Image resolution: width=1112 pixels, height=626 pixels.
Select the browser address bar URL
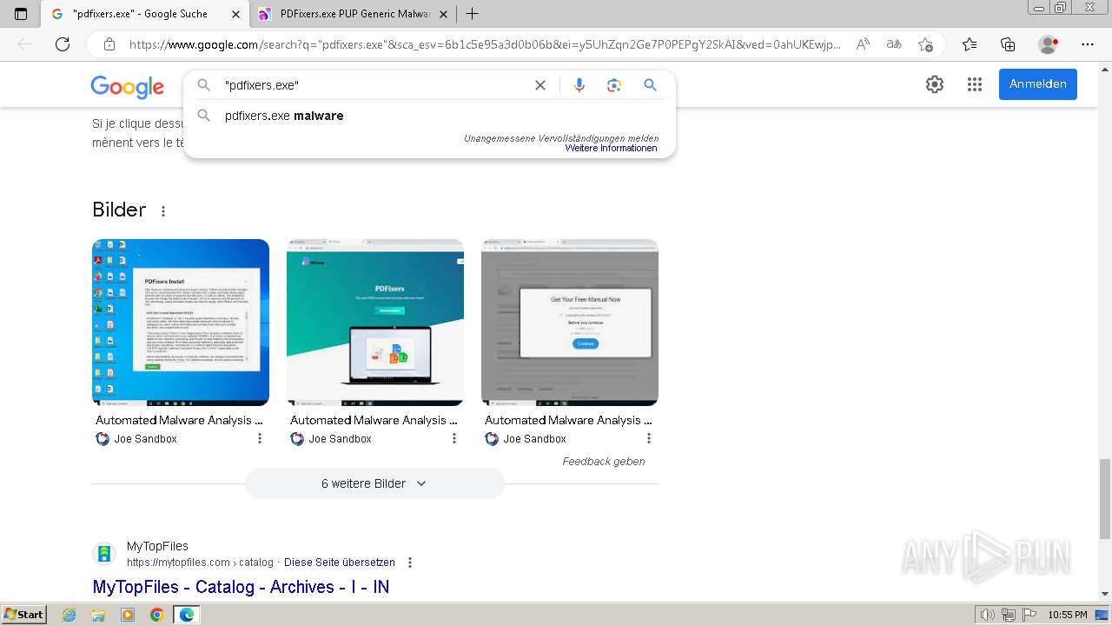point(485,44)
